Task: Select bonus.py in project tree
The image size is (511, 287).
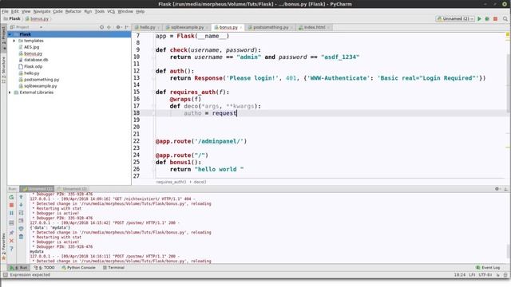Action: pyautogui.click(x=33, y=53)
